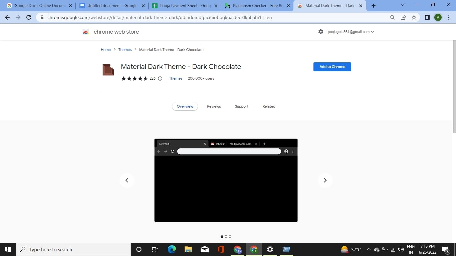Screen dimensions: 456x256
Task: Click the chrome web store rainbow logo
Action: tap(86, 32)
